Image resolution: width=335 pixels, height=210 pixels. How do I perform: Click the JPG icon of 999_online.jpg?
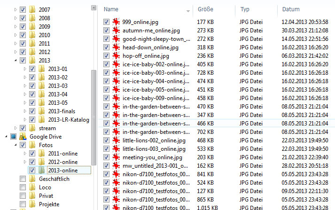click(x=116, y=22)
